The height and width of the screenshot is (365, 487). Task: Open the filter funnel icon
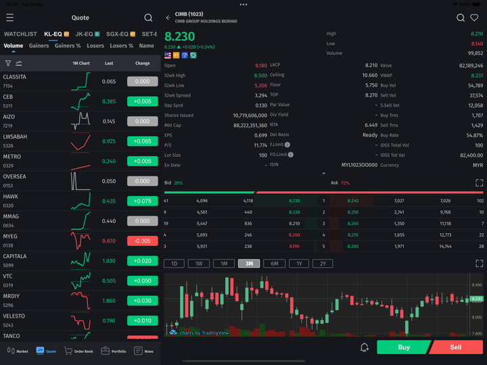point(8,64)
